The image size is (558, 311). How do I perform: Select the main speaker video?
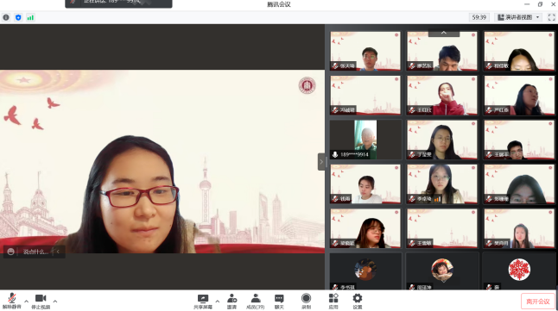(162, 162)
